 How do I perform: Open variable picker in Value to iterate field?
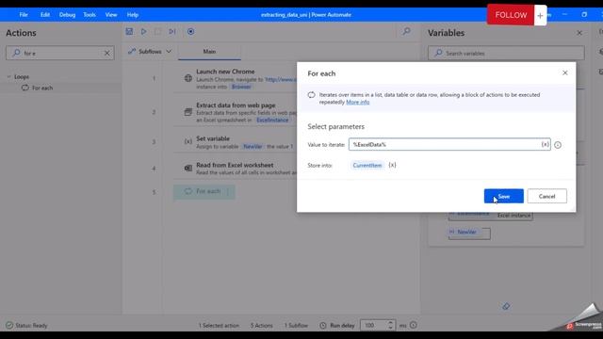click(x=545, y=144)
